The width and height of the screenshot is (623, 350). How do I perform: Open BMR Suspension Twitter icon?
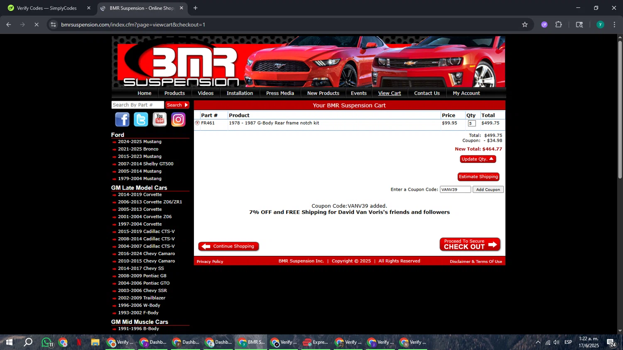pyautogui.click(x=141, y=119)
